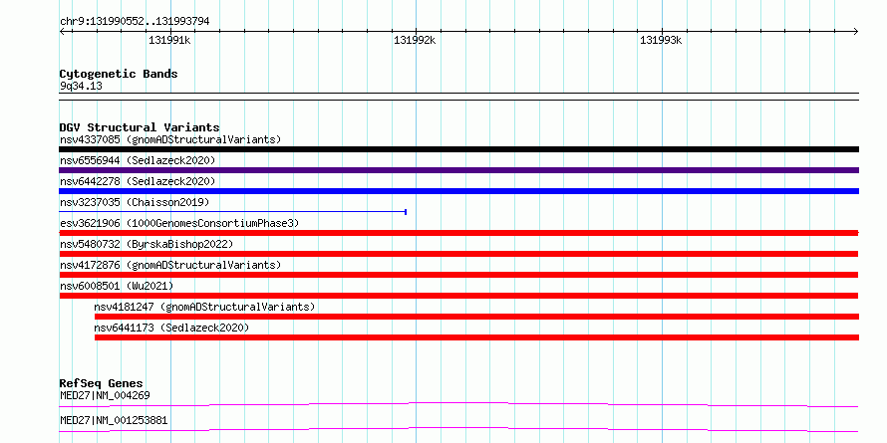
Task: Click the nsv4337085 black variant bar
Action: coord(458,149)
